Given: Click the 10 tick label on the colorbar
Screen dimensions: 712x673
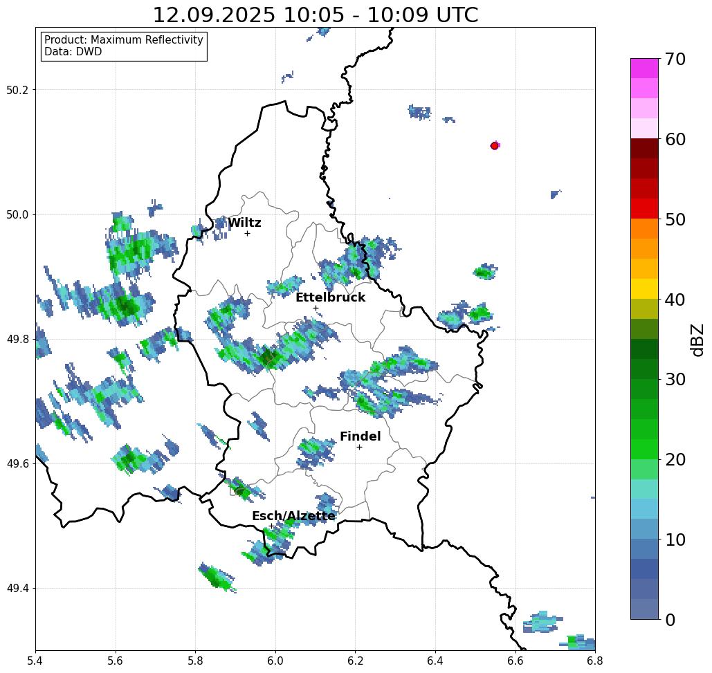Looking at the screenshot, I should coord(675,540).
